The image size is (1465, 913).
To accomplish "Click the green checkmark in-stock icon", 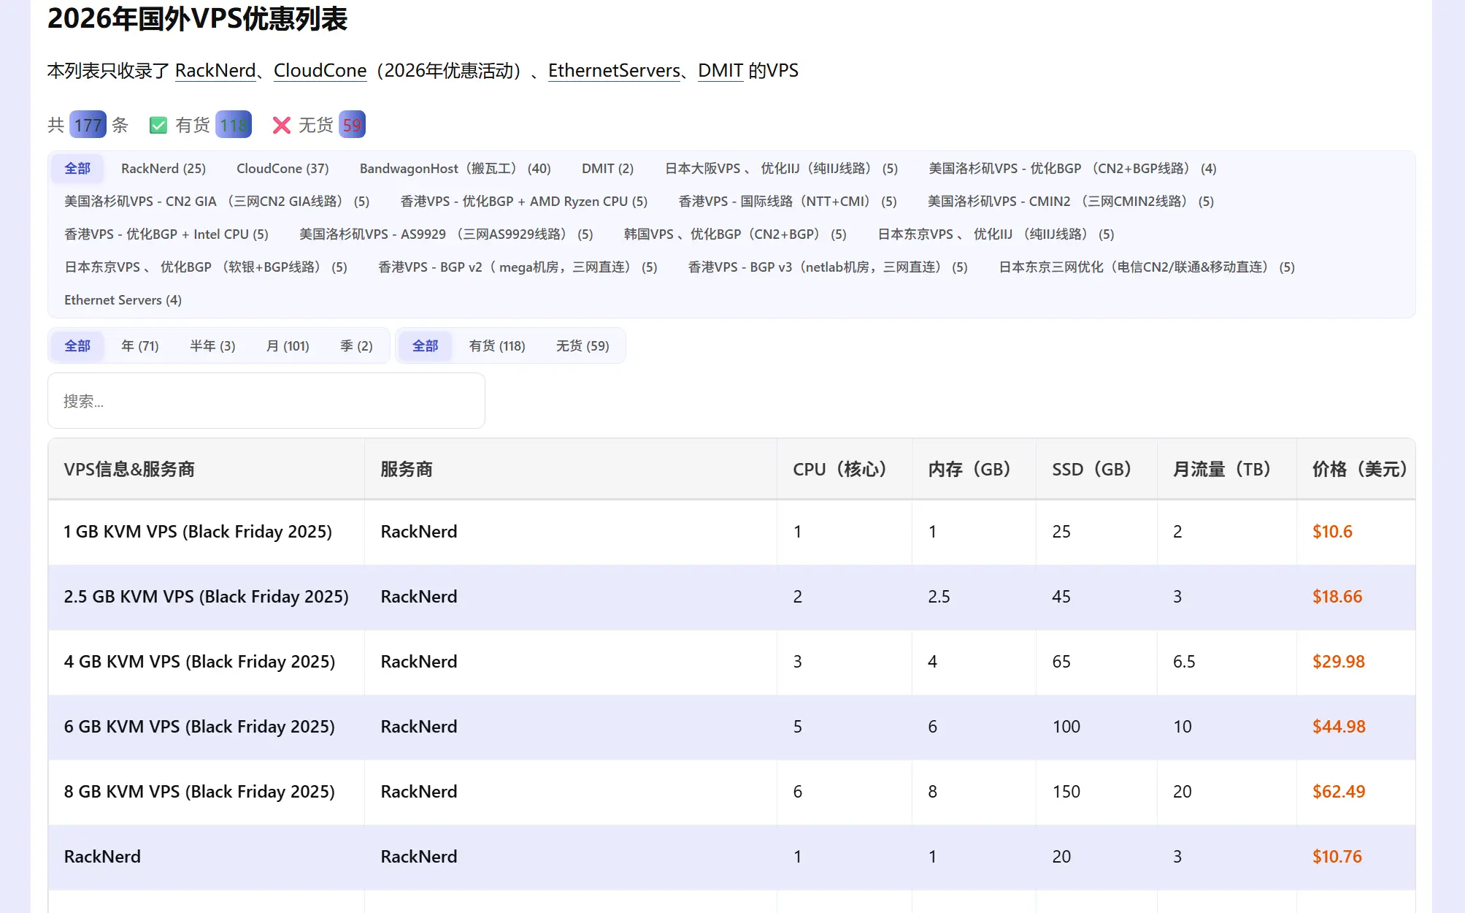I will pos(158,126).
